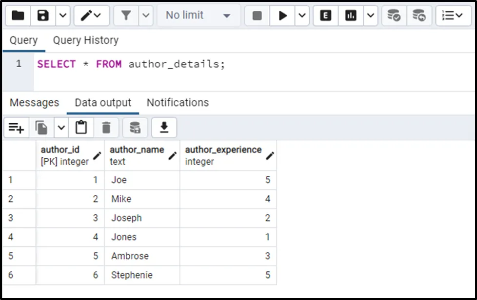Expand the Copy options dropdown arrow

click(x=61, y=128)
